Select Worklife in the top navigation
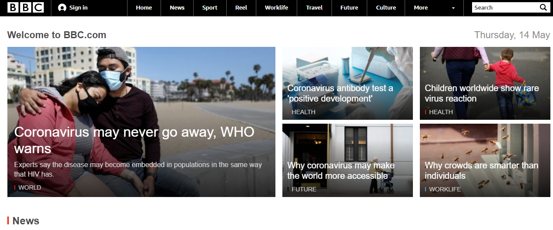 click(x=276, y=8)
